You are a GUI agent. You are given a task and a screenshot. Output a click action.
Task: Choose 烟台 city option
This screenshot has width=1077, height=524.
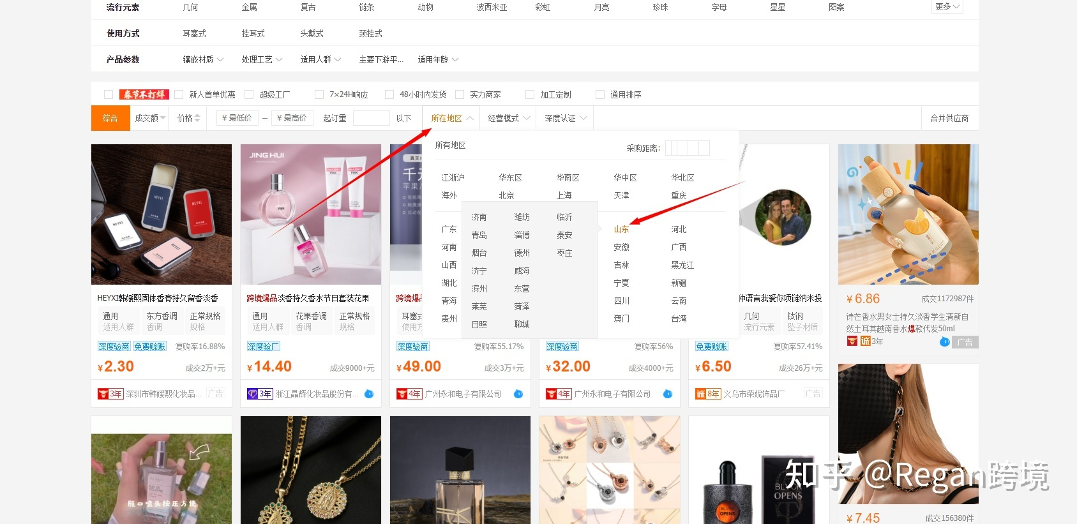[479, 253]
